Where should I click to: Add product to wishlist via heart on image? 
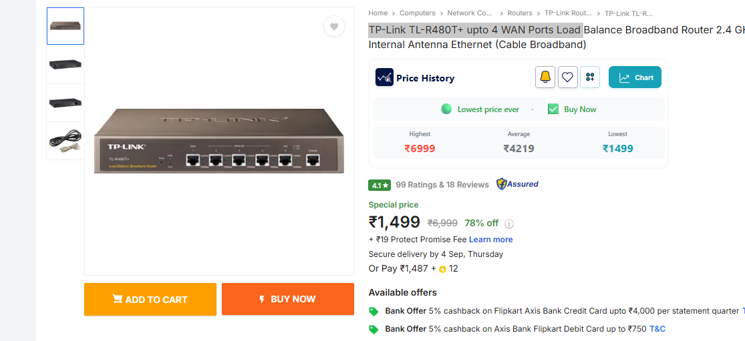pos(334,27)
